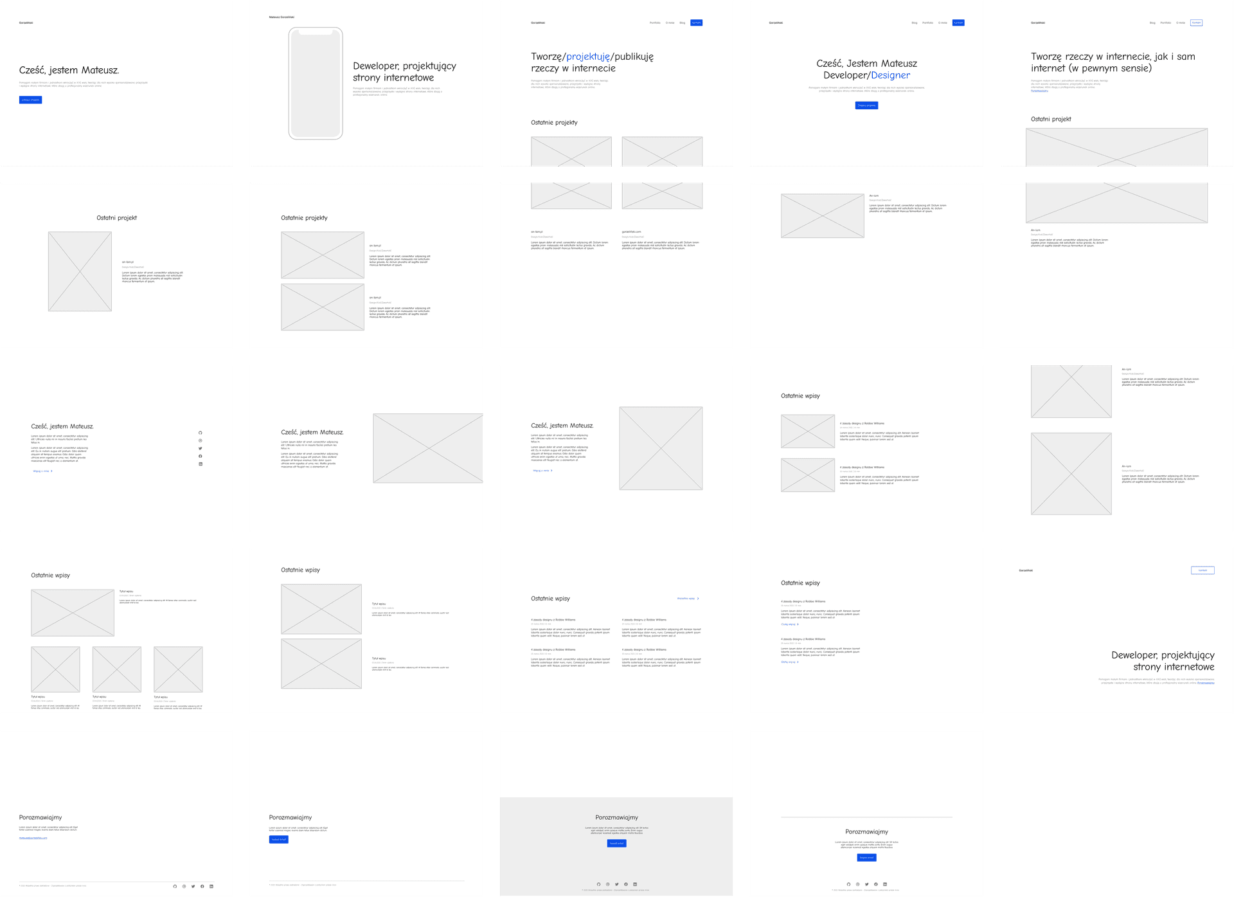Click LinkedIn icon in first mockup's footer
Viewport: 1234px width, 897px height.
click(x=211, y=886)
